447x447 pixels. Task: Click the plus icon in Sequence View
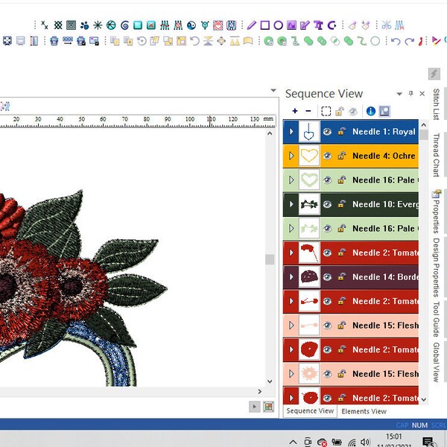[x=295, y=111]
